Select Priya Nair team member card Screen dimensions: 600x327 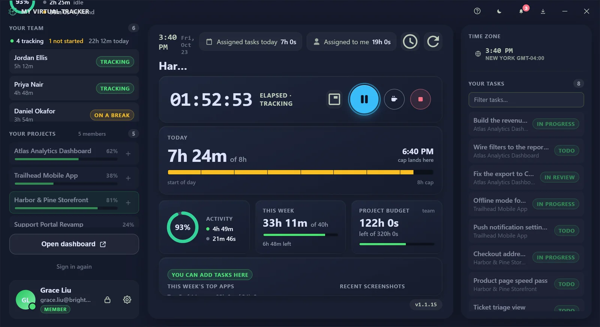(74, 88)
